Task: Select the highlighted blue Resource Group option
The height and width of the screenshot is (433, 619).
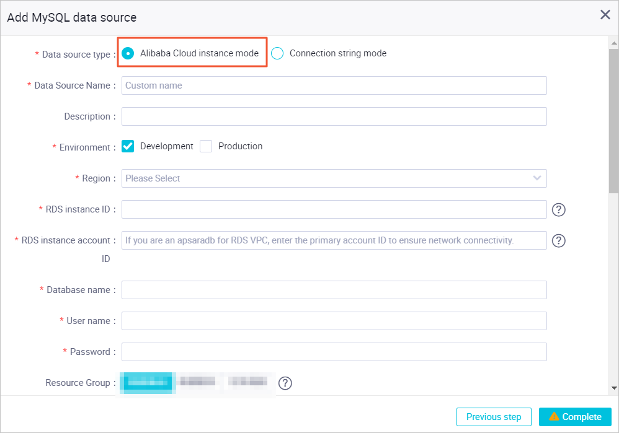Action: (147, 383)
